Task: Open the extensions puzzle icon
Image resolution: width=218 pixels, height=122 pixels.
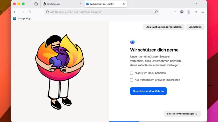Action: [189, 12]
